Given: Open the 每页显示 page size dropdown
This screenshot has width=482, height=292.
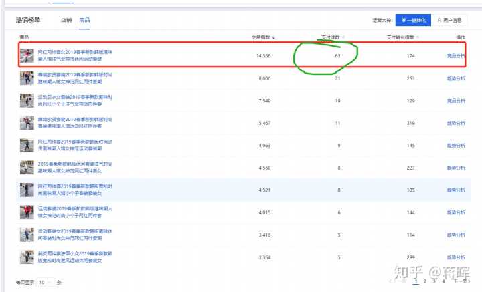Looking at the screenshot, I should point(44,283).
